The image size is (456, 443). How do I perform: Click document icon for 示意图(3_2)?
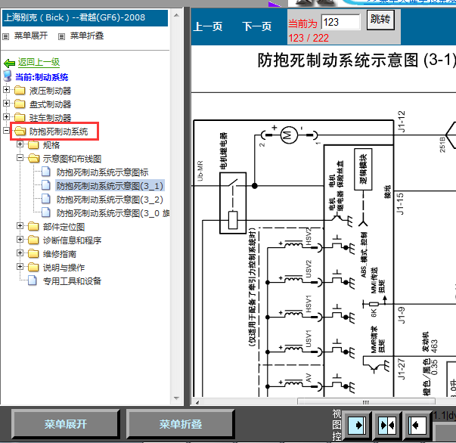click(x=46, y=199)
